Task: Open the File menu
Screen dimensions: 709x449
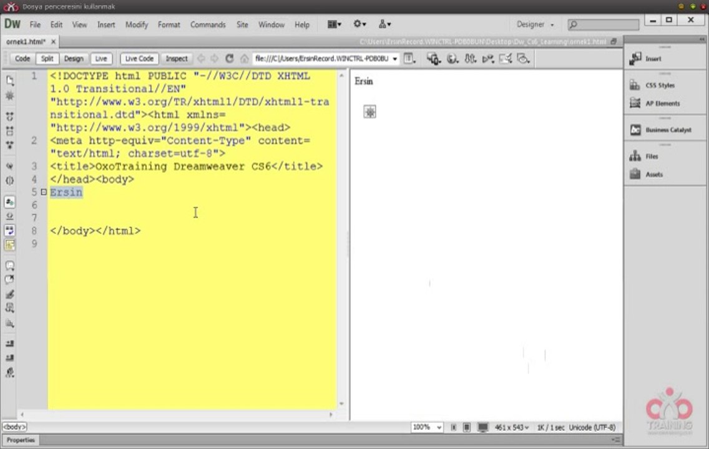Action: 35,25
